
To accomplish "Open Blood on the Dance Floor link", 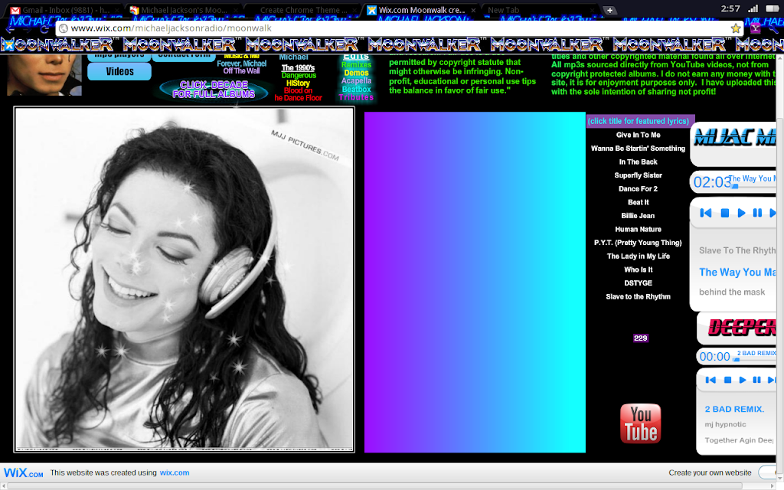I will [298, 94].
